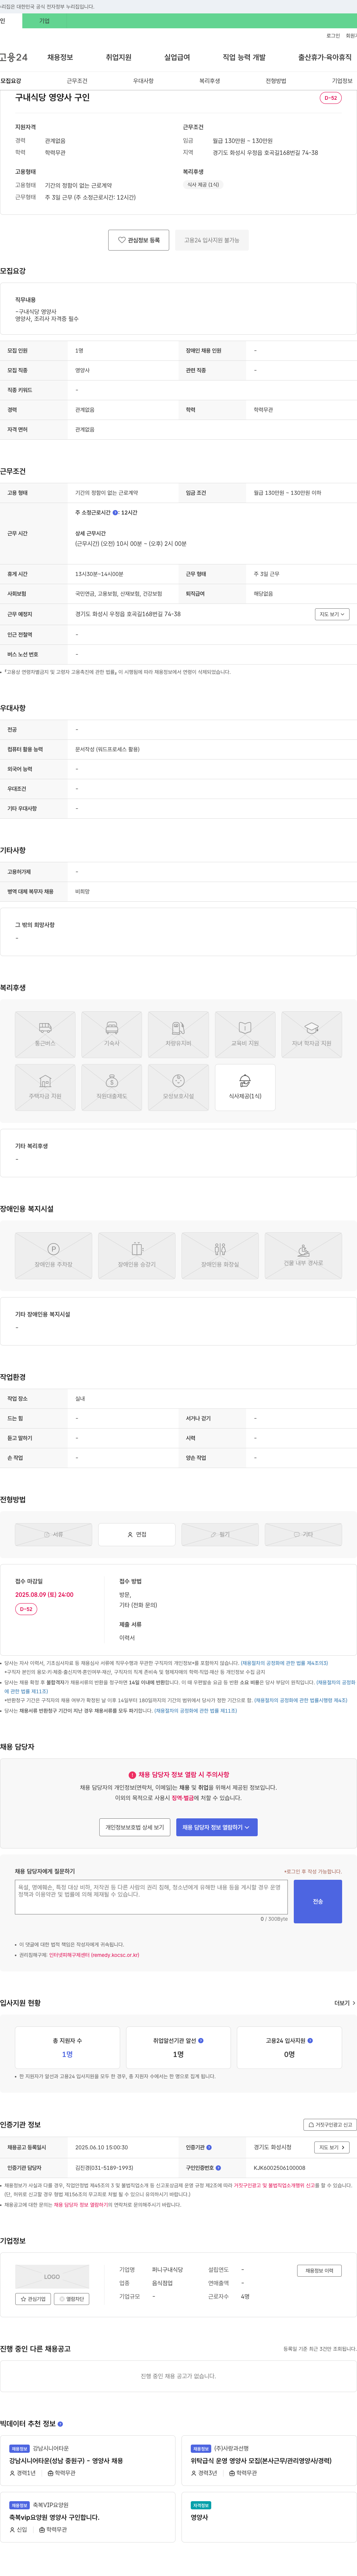
Task: Jump to 복리후생 section tab
Action: tap(209, 81)
